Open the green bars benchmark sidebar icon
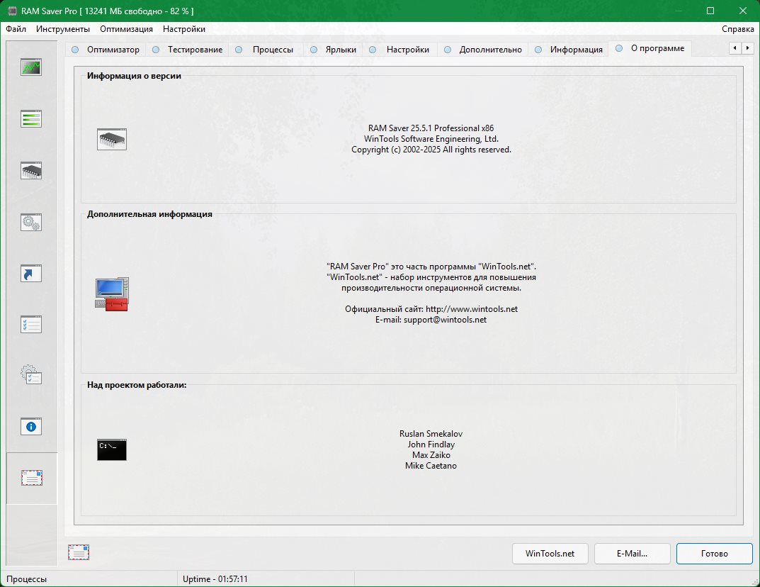 click(31, 119)
